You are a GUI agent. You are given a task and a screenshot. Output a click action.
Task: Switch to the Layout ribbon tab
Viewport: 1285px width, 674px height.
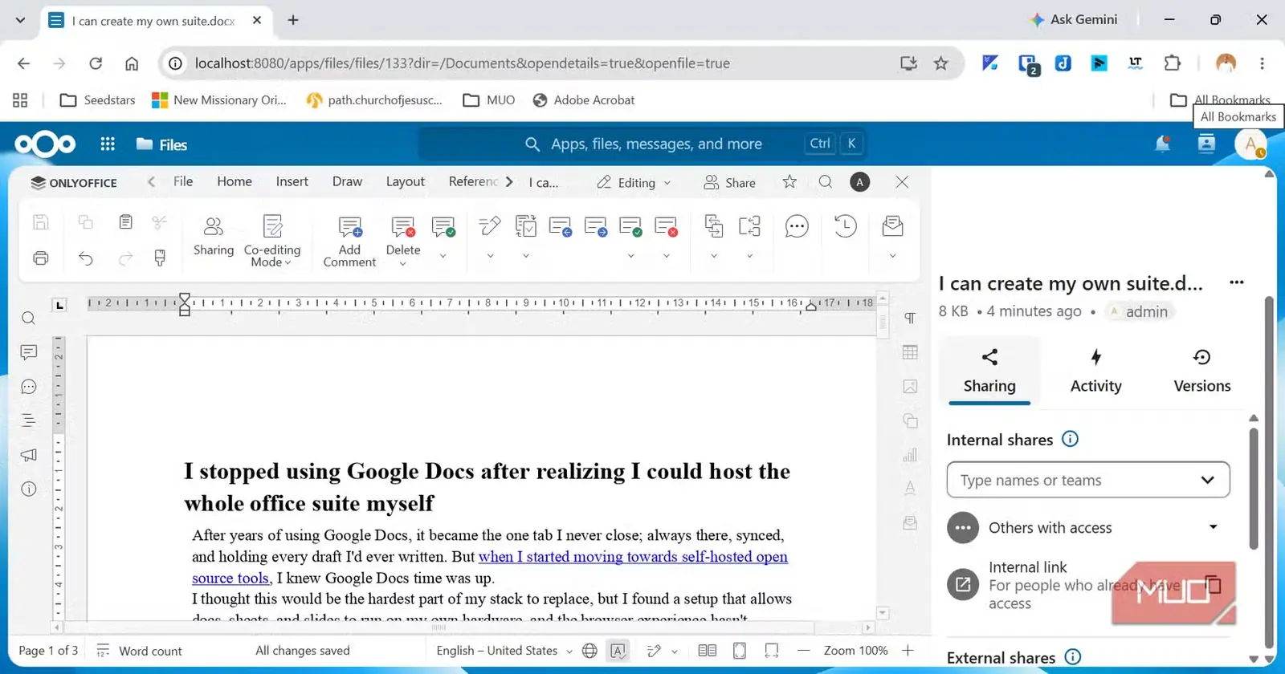pos(406,181)
